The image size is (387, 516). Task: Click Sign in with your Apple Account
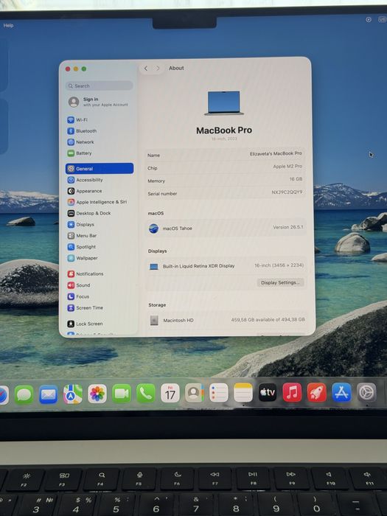click(x=98, y=102)
